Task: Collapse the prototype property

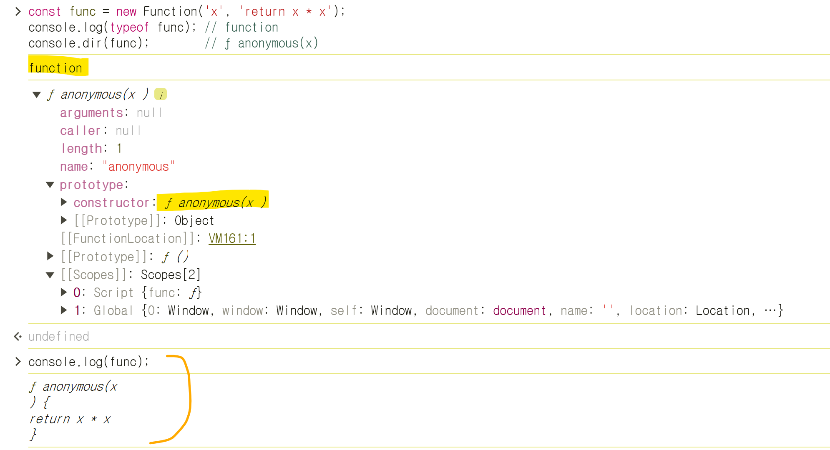Action: coord(50,185)
